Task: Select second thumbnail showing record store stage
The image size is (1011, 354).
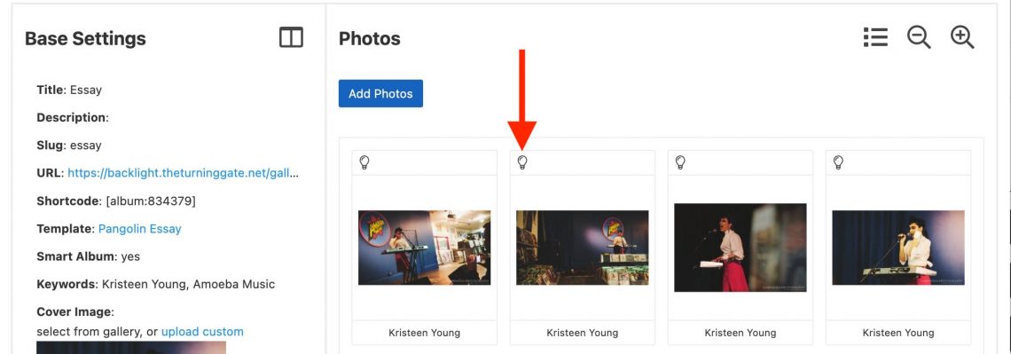Action: pos(583,248)
